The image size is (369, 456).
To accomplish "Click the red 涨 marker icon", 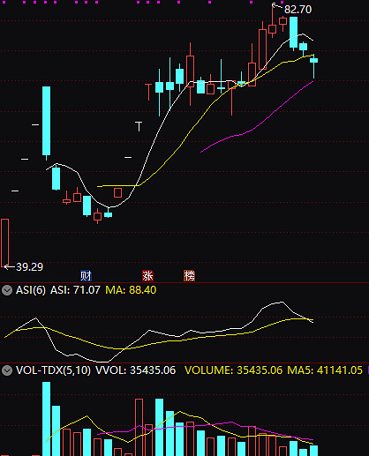I will point(147,276).
